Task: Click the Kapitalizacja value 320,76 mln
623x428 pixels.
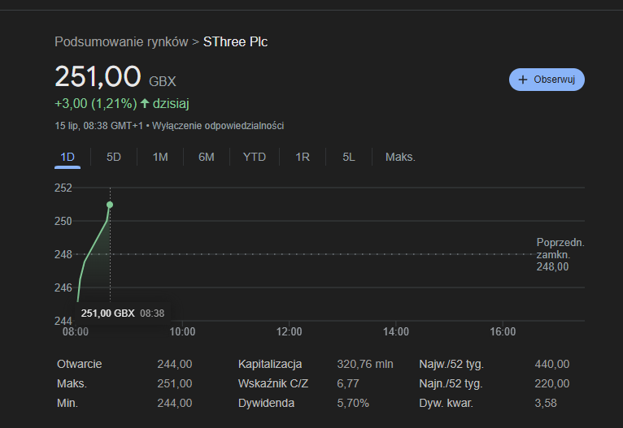Action: [x=364, y=364]
